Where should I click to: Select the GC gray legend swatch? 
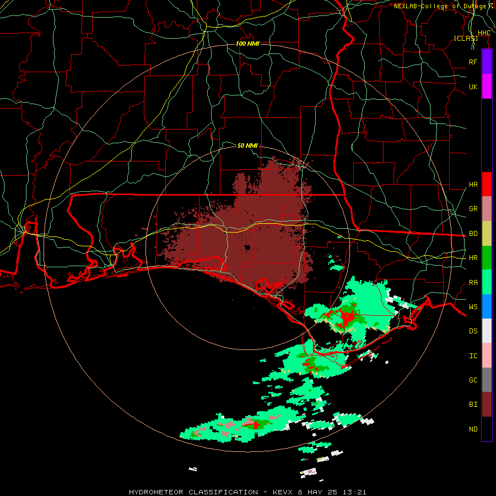(487, 380)
